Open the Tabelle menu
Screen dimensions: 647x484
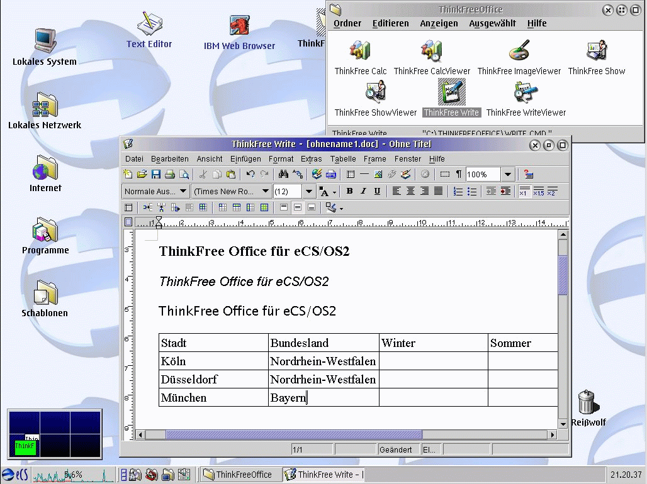pos(343,159)
